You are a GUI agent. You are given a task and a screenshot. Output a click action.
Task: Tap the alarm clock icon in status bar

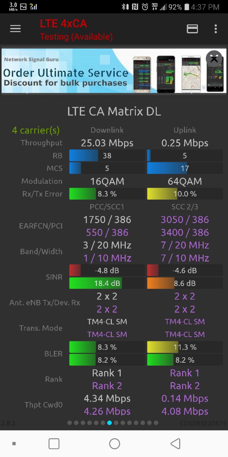[145, 7]
